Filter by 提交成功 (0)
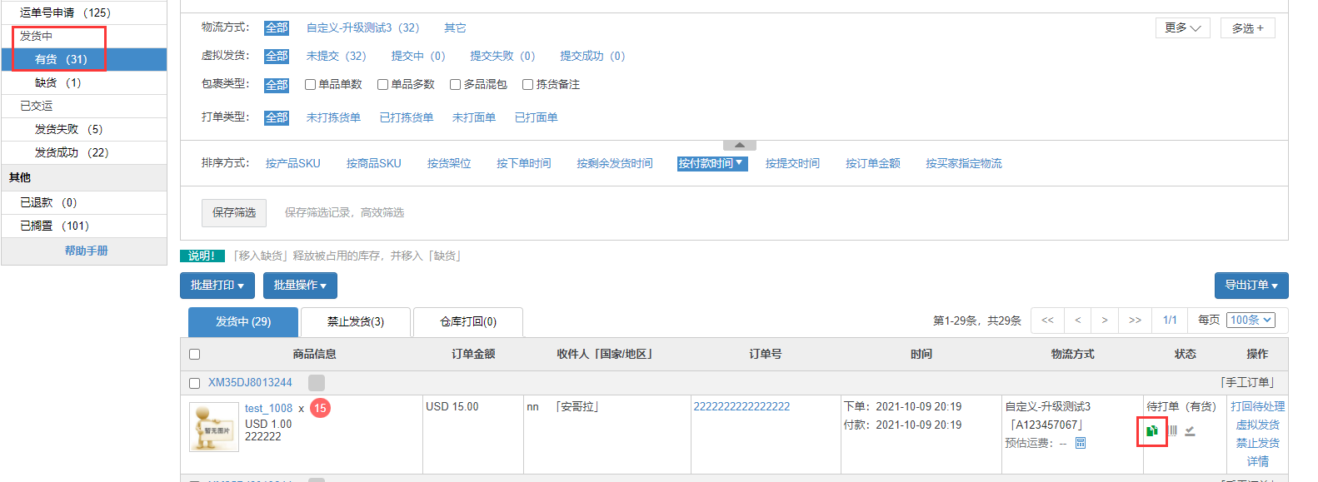1318x482 pixels. pyautogui.click(x=593, y=56)
